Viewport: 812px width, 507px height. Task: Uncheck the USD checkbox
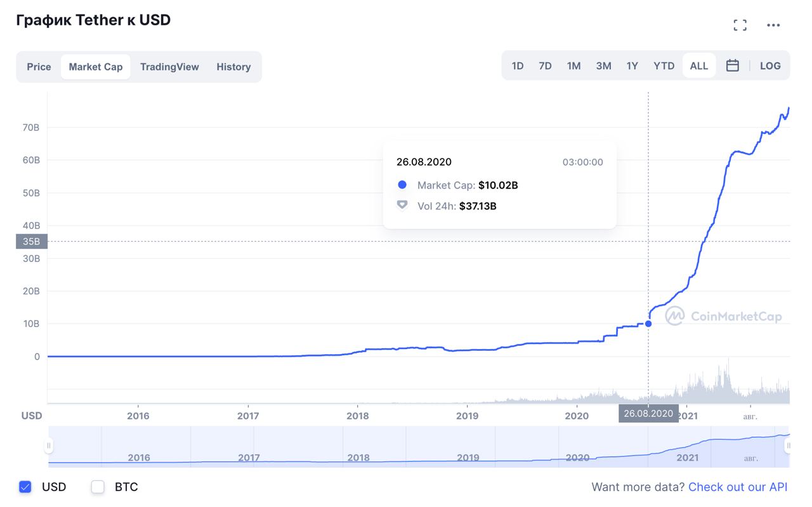[25, 487]
